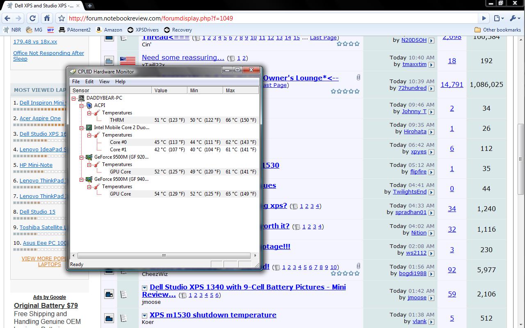Jump to page 2 of 'Need some reassuring'
This screenshot has height=328, width=525.
(244, 58)
